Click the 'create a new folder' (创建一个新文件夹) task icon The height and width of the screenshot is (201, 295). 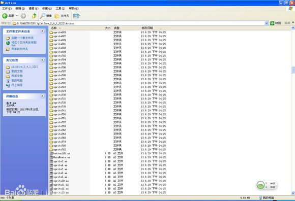coord(8,38)
